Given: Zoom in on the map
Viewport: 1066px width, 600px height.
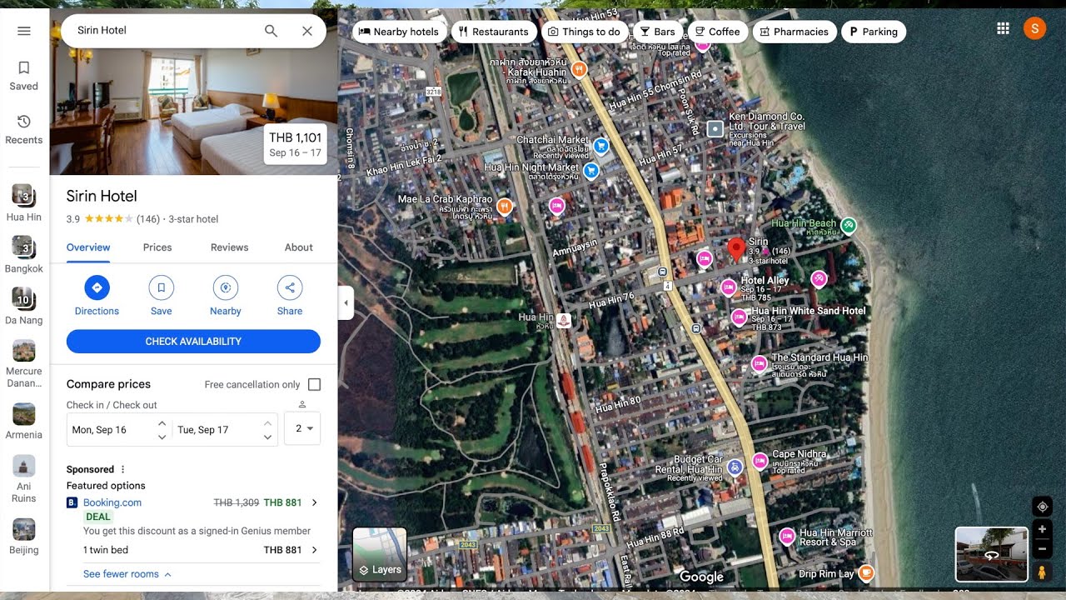Looking at the screenshot, I should (1042, 529).
